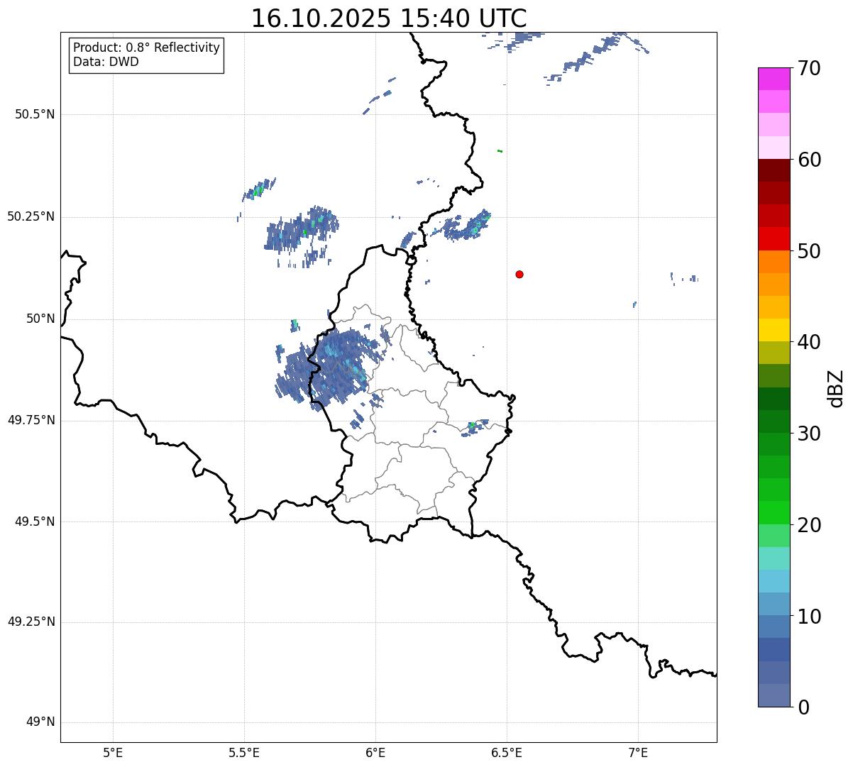Click the "Data: DWD" text

click(x=106, y=62)
